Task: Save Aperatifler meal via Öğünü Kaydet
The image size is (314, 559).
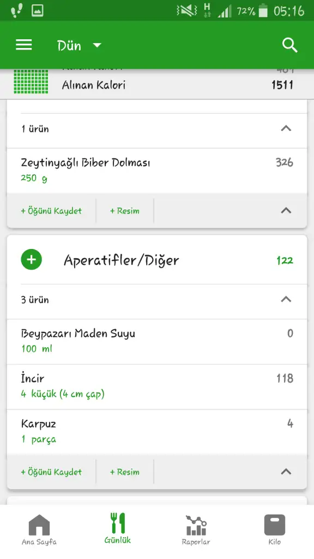Action: 51,472
